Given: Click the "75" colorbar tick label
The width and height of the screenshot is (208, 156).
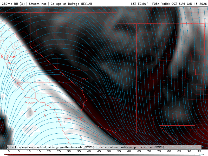Looking at the screenshot, I should coord(159,151).
